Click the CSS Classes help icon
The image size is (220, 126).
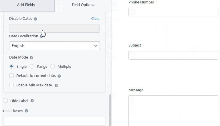pos(26,111)
